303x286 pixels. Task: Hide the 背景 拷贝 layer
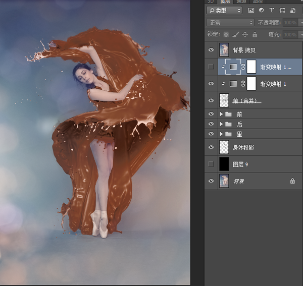211,49
